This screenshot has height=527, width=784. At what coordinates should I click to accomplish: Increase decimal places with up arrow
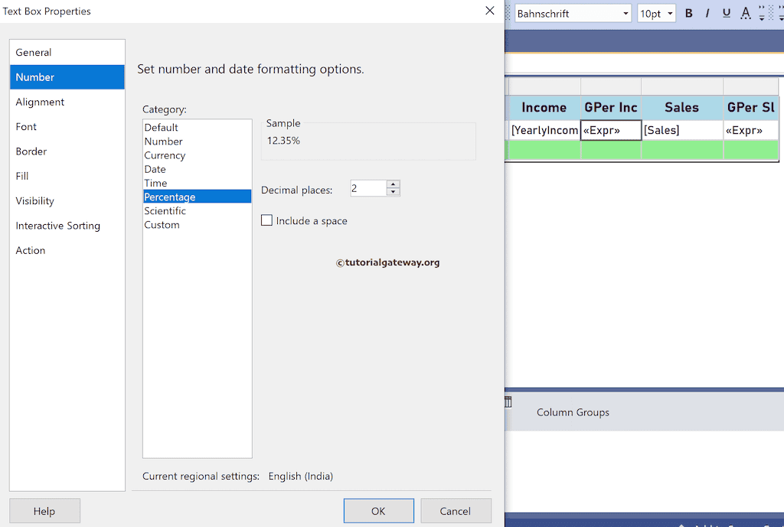point(394,184)
